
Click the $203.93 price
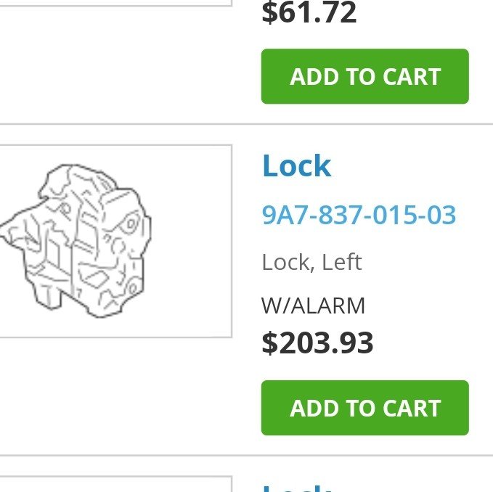click(x=317, y=343)
